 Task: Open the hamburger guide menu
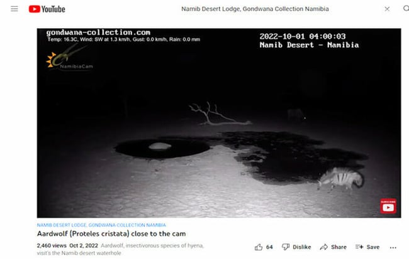point(14,9)
